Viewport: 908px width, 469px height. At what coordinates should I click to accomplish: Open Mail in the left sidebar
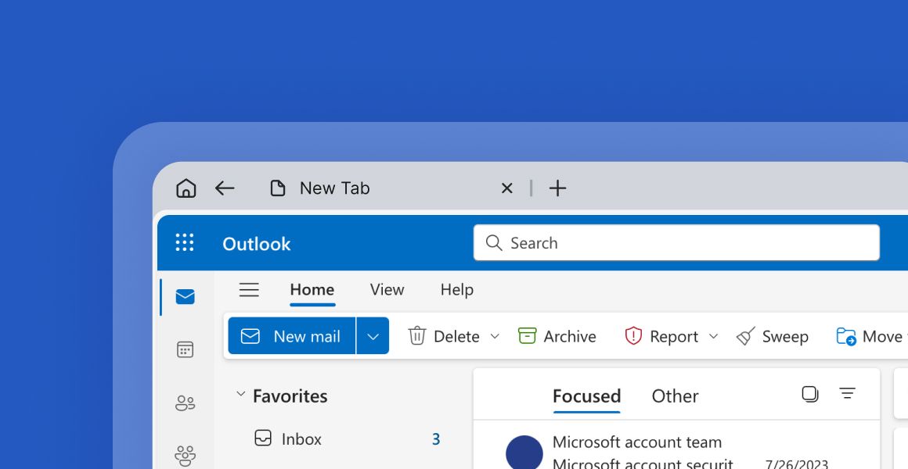186,297
